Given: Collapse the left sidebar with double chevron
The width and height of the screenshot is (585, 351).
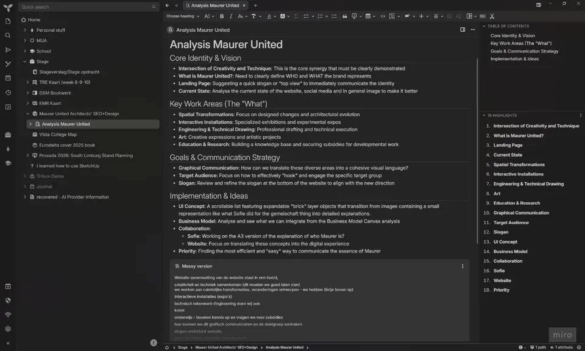Looking at the screenshot, I should (8, 343).
